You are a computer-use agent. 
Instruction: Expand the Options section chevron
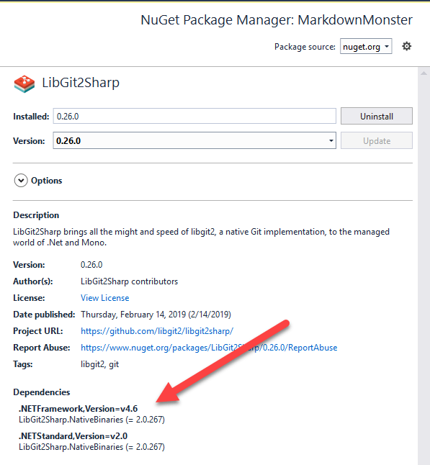click(x=21, y=181)
